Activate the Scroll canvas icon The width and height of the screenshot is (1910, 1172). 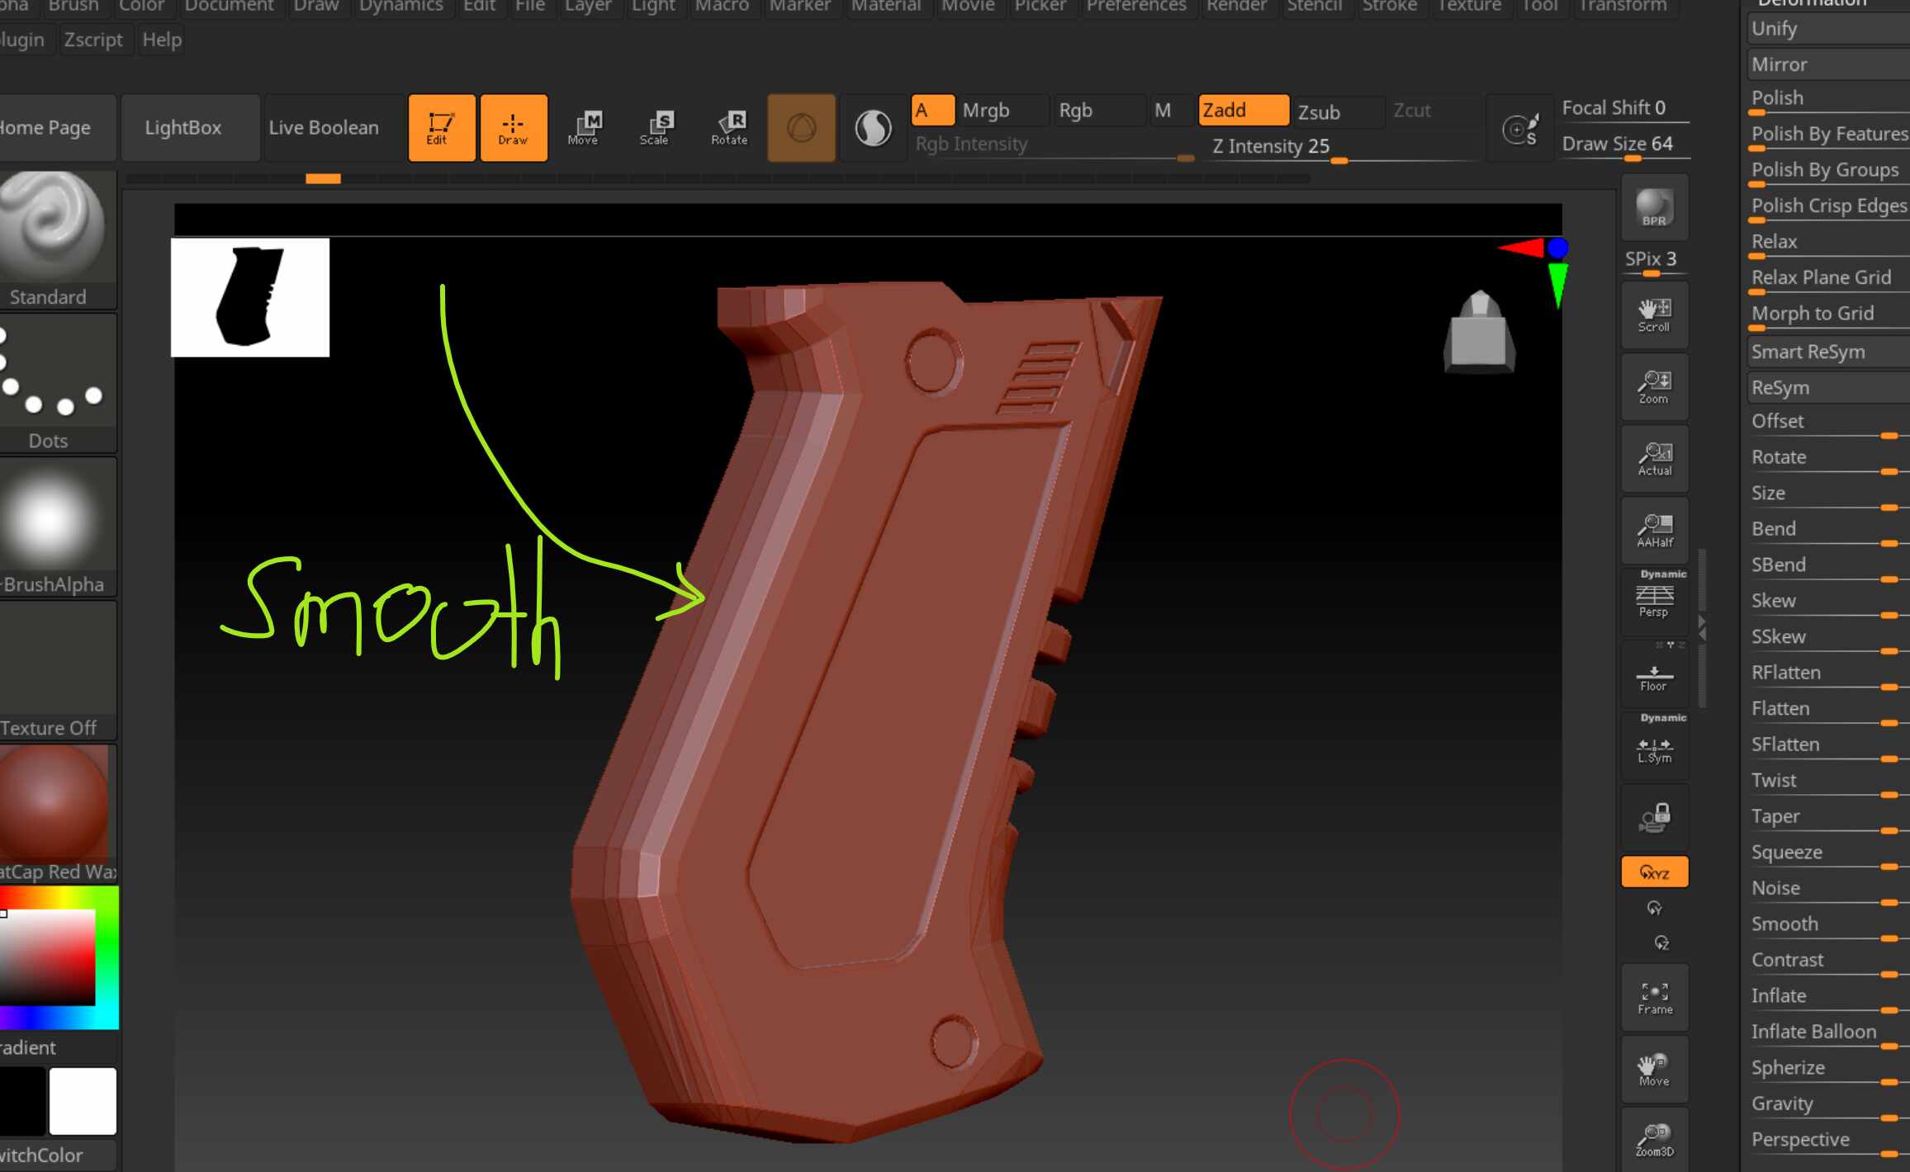click(x=1654, y=315)
